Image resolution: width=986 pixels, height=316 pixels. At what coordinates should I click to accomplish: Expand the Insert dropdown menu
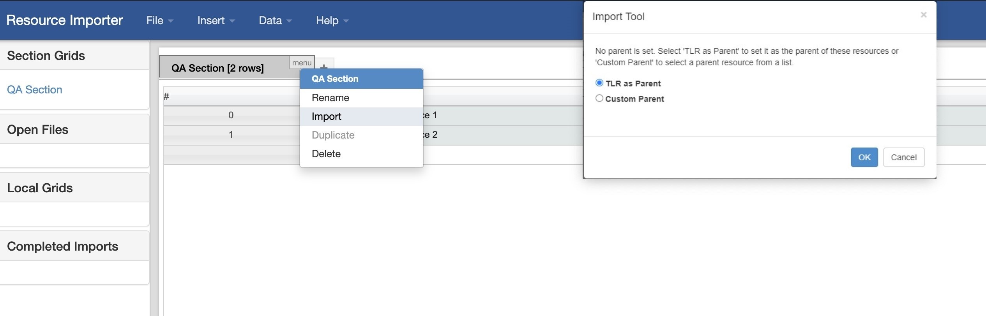(216, 20)
